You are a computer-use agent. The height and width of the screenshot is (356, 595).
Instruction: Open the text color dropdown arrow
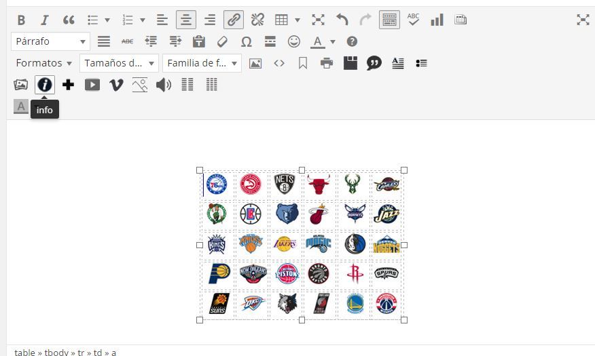tap(333, 41)
